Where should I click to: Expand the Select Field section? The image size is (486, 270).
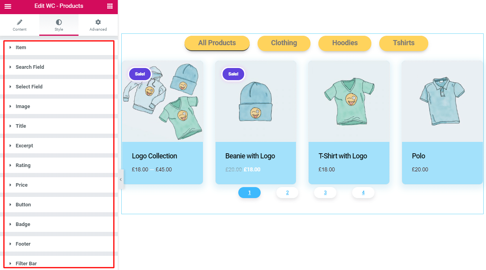coord(29,87)
